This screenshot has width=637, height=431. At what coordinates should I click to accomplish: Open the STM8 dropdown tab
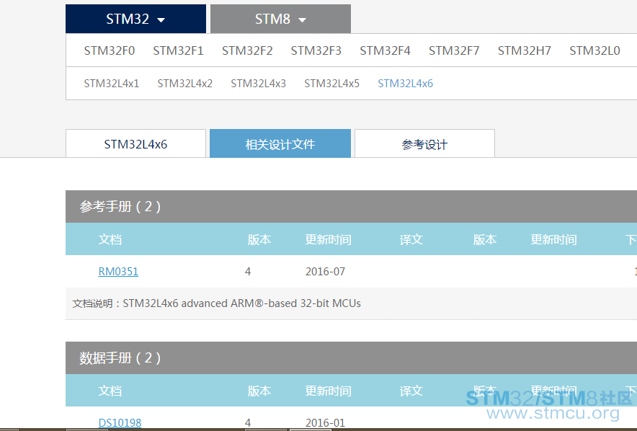tap(280, 19)
